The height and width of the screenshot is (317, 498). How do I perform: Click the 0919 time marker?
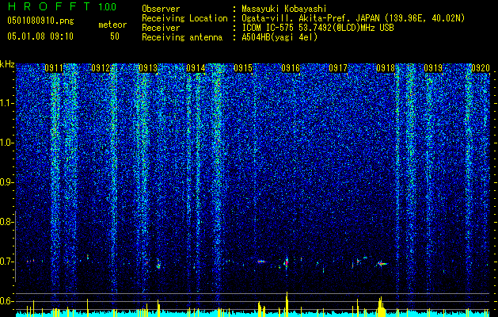(x=433, y=68)
